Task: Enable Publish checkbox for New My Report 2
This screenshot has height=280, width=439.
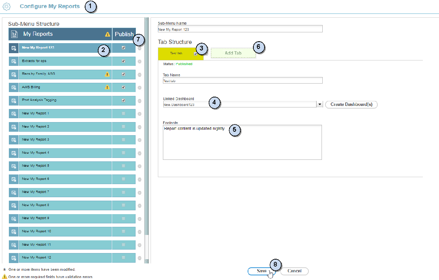Action: (x=123, y=127)
